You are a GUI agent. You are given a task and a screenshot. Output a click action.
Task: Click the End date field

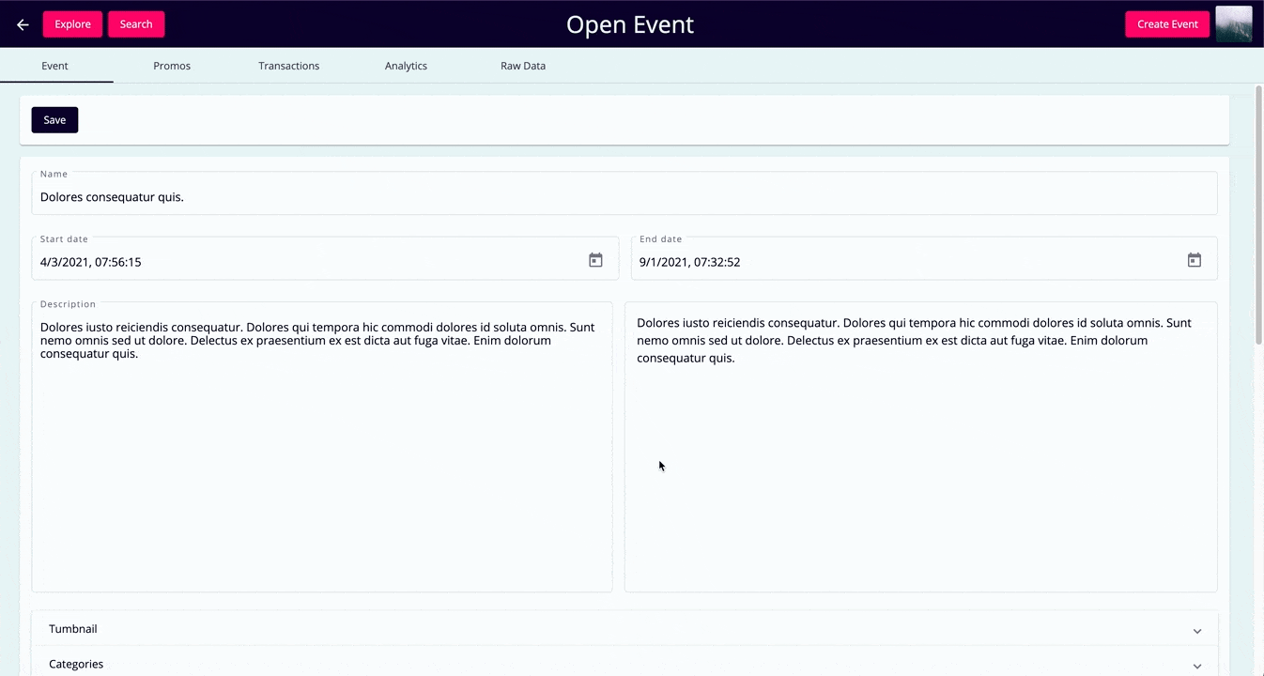pos(924,258)
